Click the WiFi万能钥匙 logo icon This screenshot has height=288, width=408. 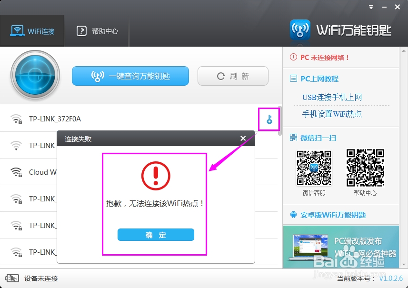tap(300, 30)
